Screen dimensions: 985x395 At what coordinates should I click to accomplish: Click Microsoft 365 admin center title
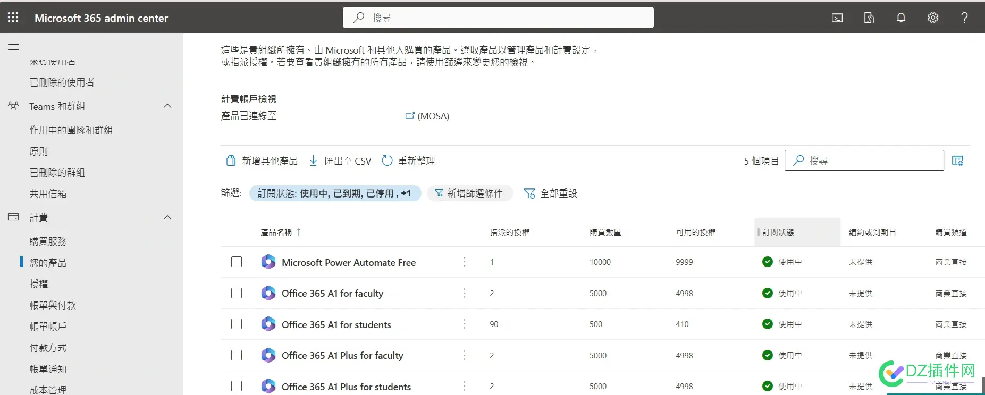(x=101, y=18)
